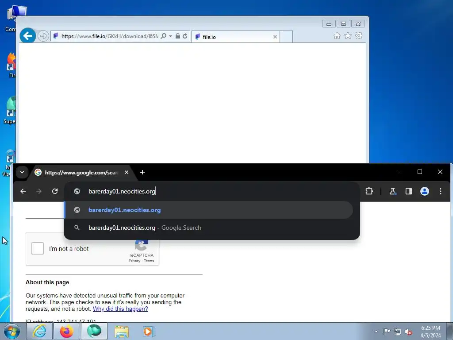The height and width of the screenshot is (340, 453).
Task: Go back in the Chrome browser
Action: (23, 191)
